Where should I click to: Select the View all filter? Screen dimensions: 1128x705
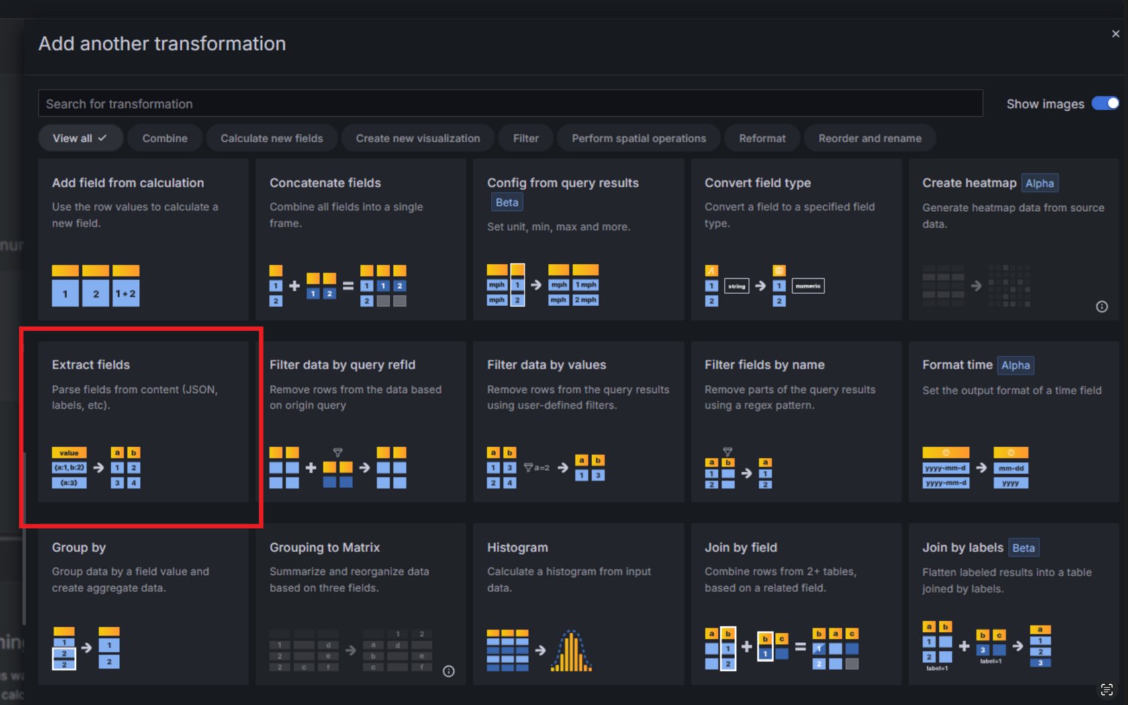click(80, 138)
